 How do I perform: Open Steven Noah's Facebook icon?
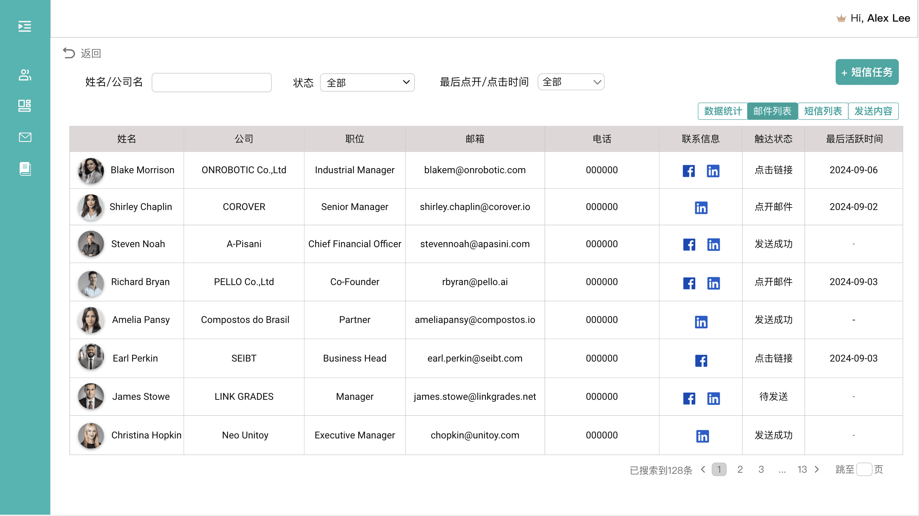click(689, 245)
